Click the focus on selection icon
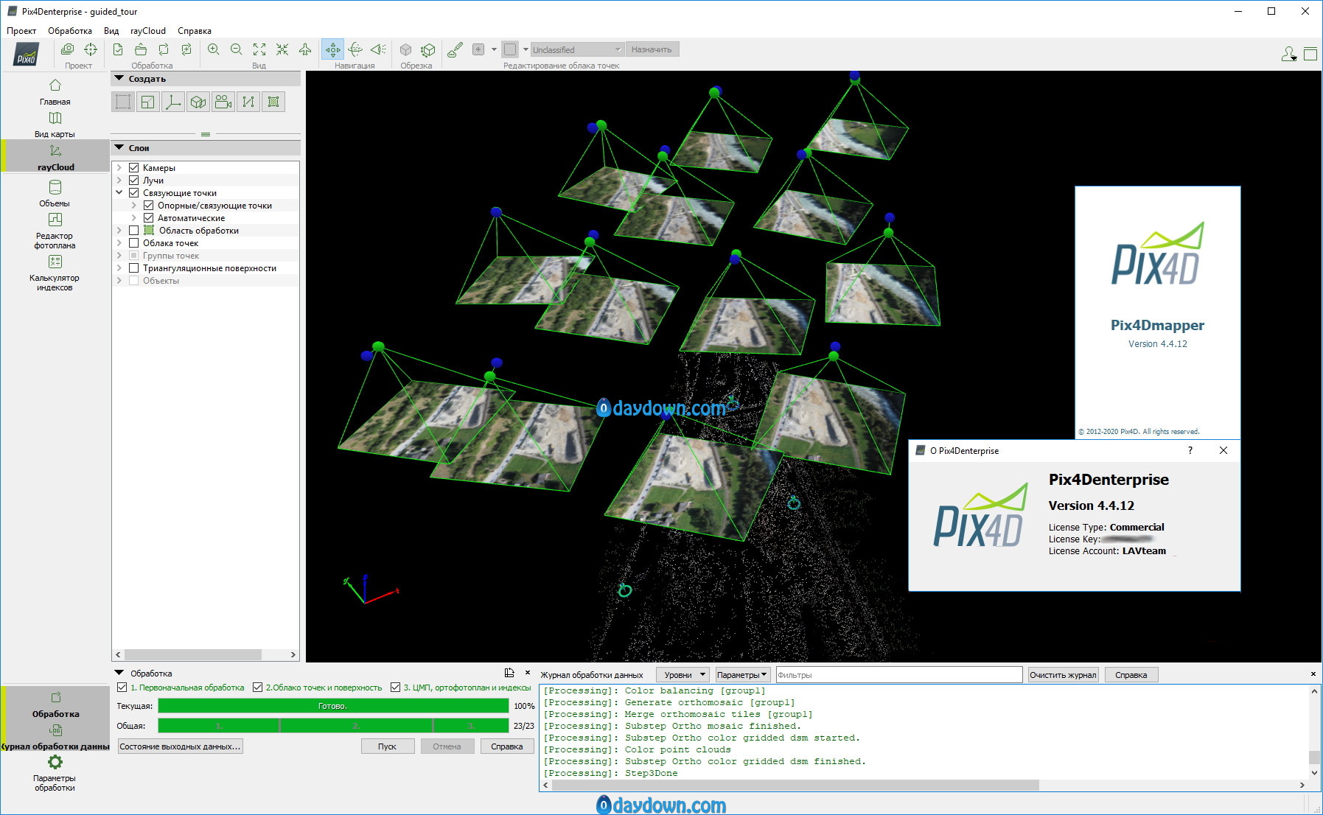The height and width of the screenshot is (815, 1323). coord(282,49)
